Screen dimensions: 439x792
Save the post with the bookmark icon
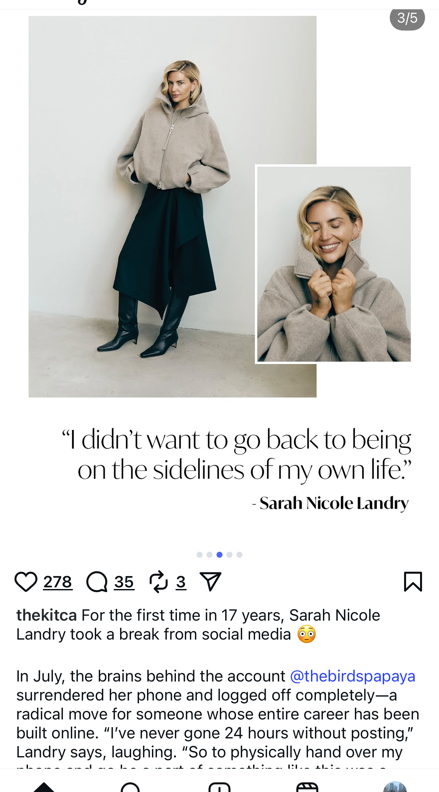(x=413, y=582)
